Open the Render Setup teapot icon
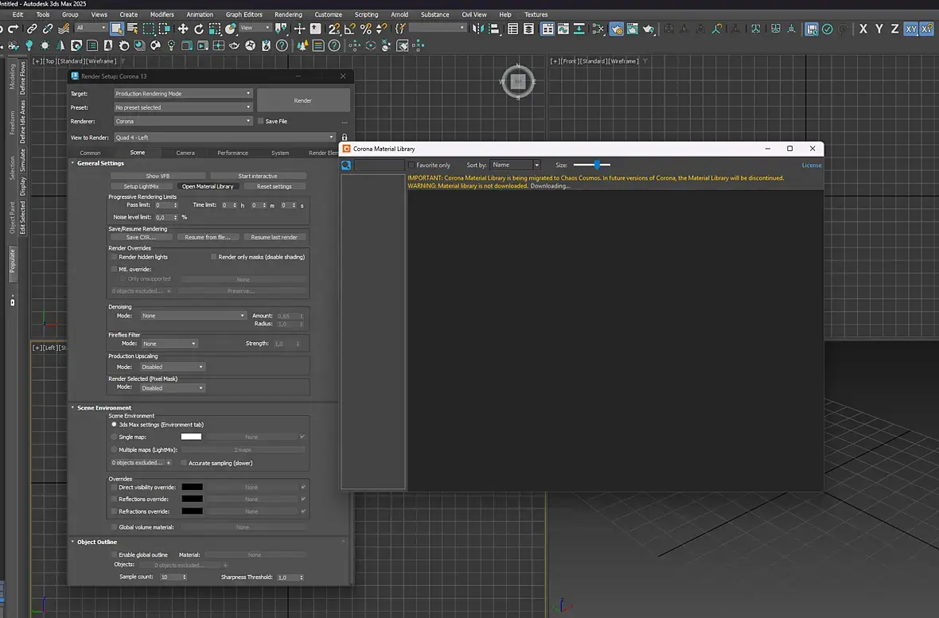939x618 pixels. [616, 29]
